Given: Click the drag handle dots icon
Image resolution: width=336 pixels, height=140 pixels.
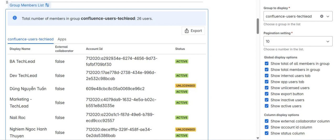Looking at the screenshot, I should pyautogui.click(x=7, y=2).
